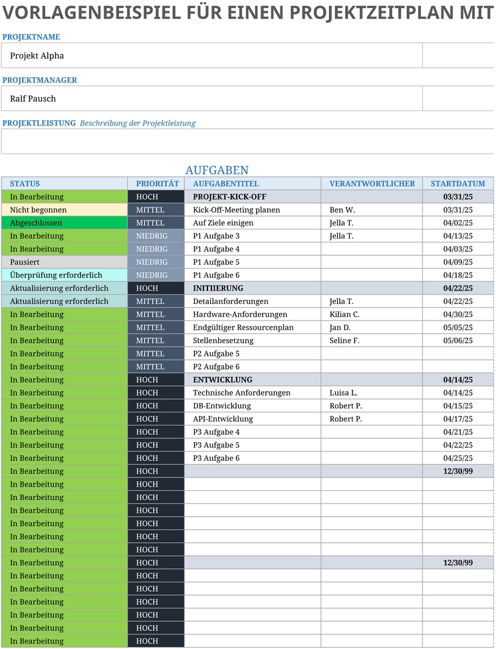This screenshot has width=496, height=649.
Task: Select the 'Auf Ziele einigen' cell
Action: coord(253,223)
